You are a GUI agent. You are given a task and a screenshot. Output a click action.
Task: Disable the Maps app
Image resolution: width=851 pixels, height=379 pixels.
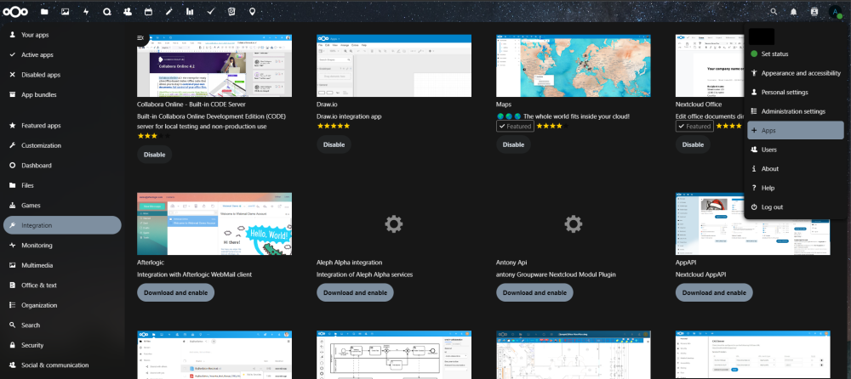(x=513, y=144)
